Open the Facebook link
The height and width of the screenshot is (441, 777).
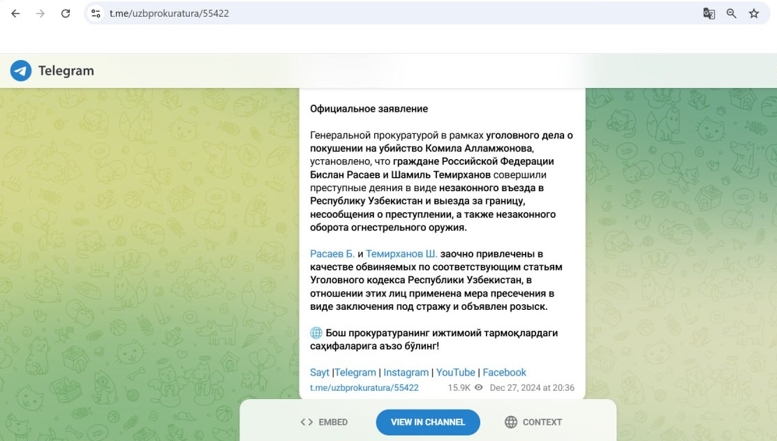tap(504, 373)
